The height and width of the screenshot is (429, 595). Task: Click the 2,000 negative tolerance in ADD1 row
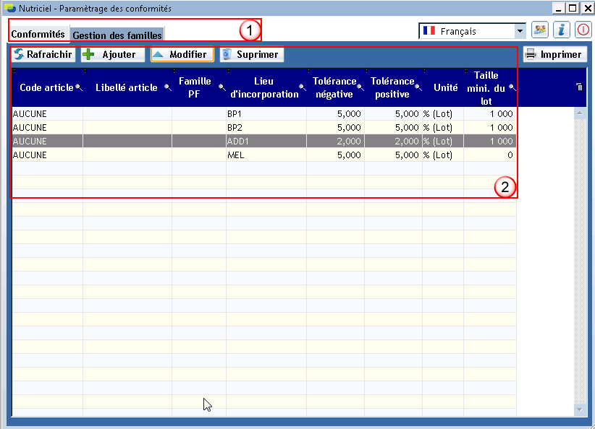click(349, 142)
